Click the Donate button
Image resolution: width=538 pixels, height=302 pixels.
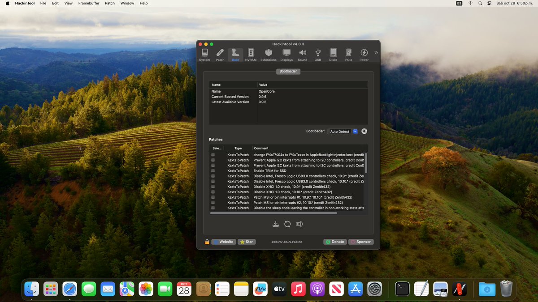coord(335,242)
